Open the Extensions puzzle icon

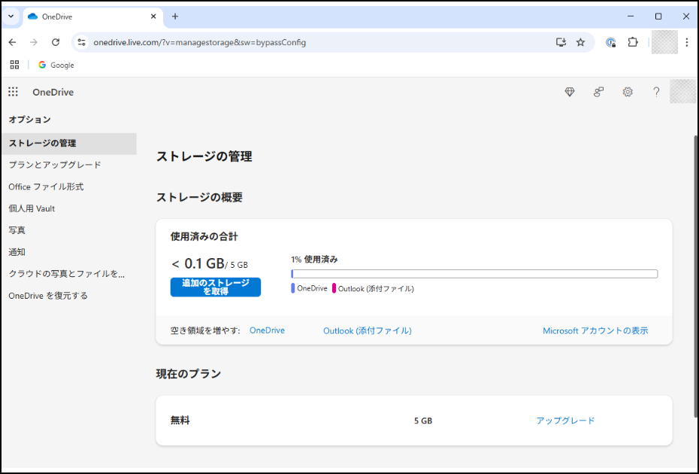(x=633, y=42)
